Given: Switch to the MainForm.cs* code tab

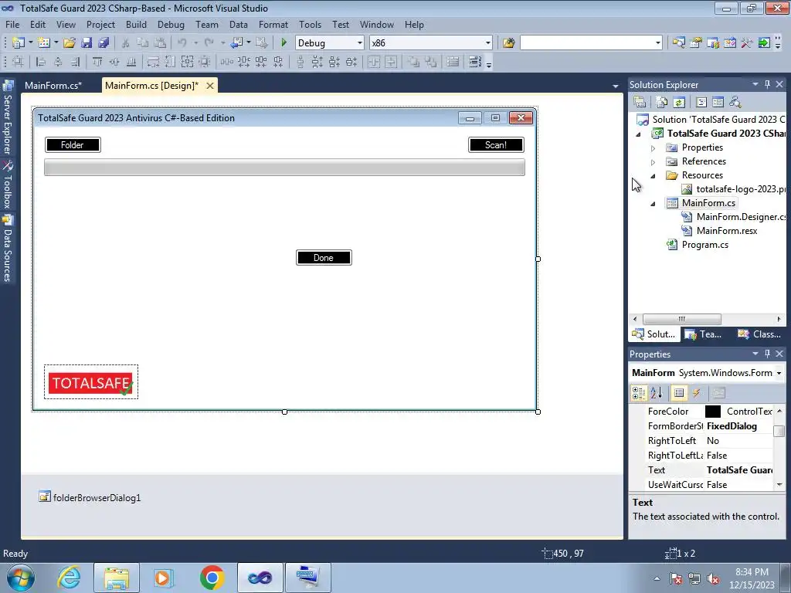Looking at the screenshot, I should [53, 85].
